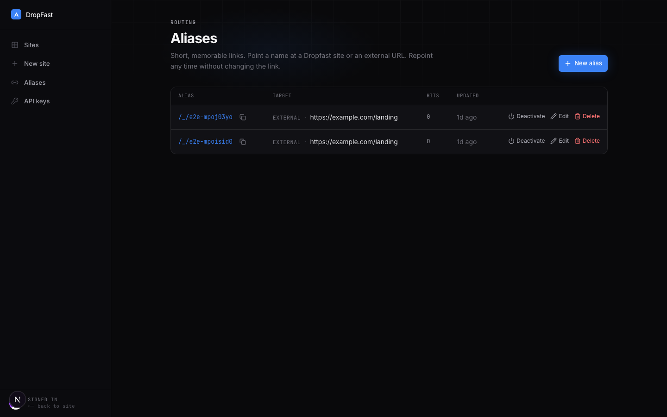Image resolution: width=667 pixels, height=417 pixels.
Task: Open API keys in the sidebar
Action: point(56,101)
